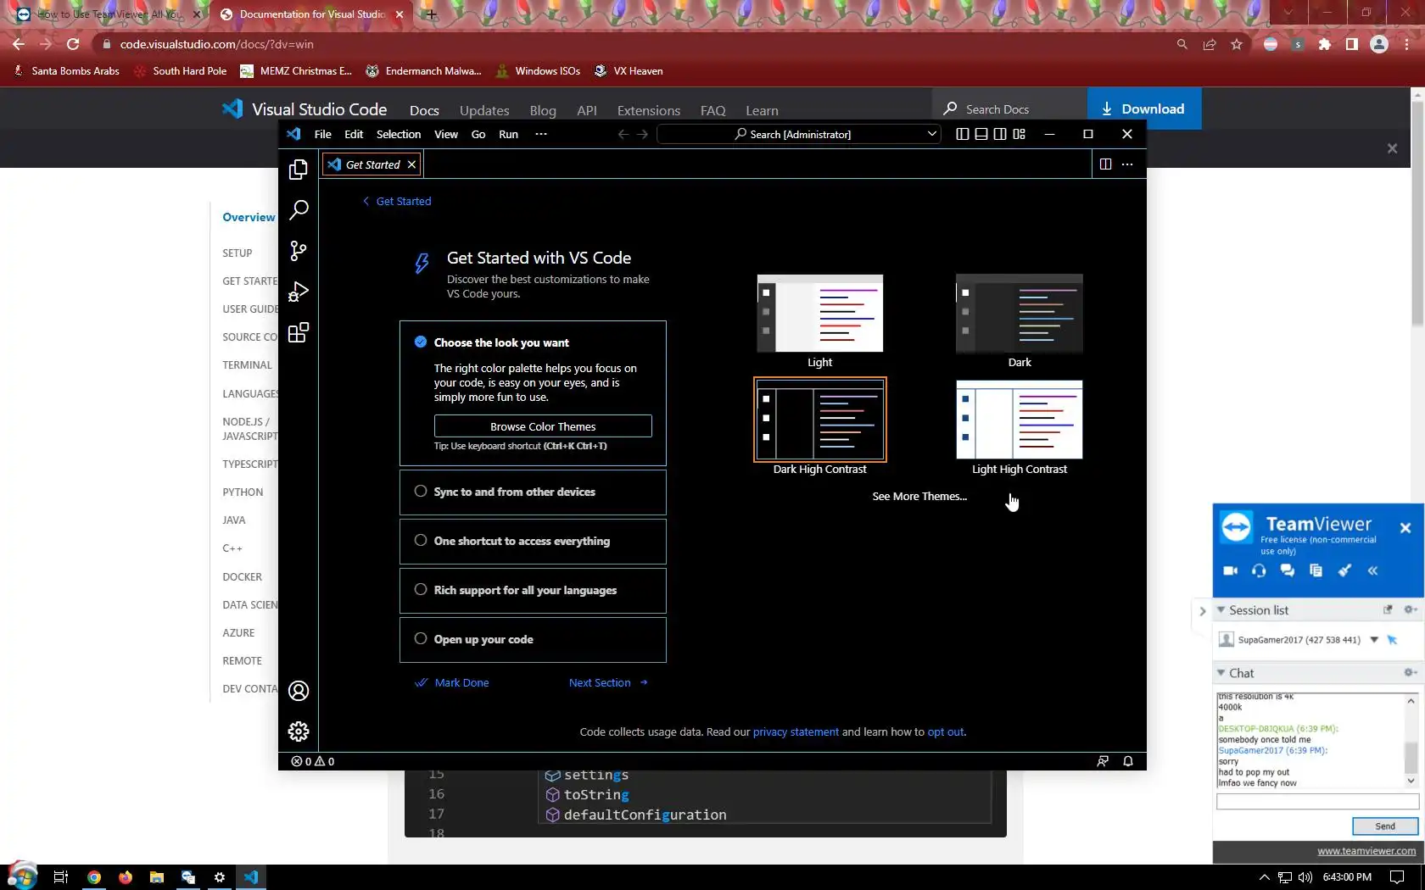The height and width of the screenshot is (890, 1425).
Task: Start TeamViewer video call
Action: [x=1231, y=570]
